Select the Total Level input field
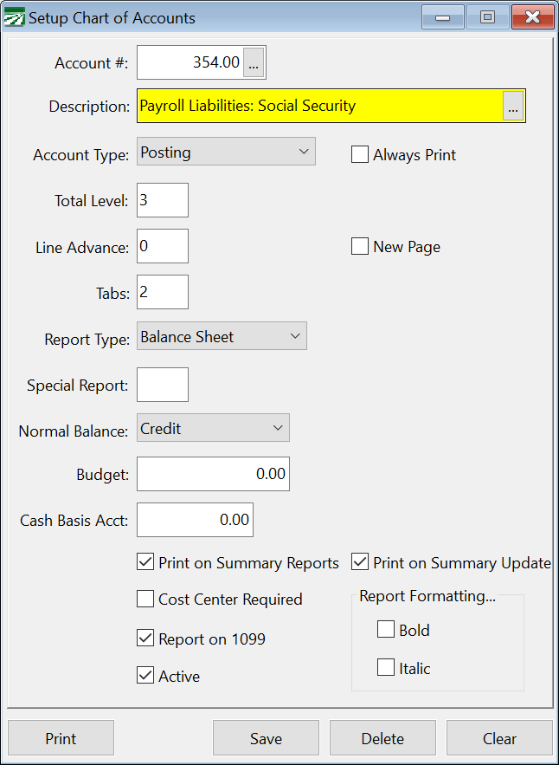Viewport: 559px width, 765px height. click(162, 200)
